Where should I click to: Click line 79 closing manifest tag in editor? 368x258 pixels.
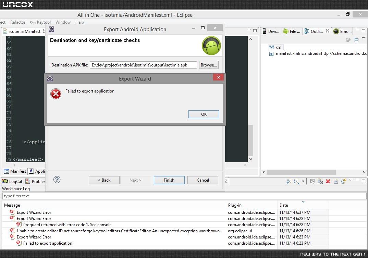click(28, 159)
